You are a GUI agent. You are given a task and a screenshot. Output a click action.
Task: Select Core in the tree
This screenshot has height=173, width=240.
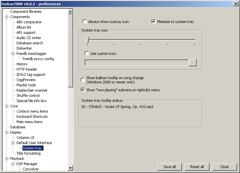[14, 106]
